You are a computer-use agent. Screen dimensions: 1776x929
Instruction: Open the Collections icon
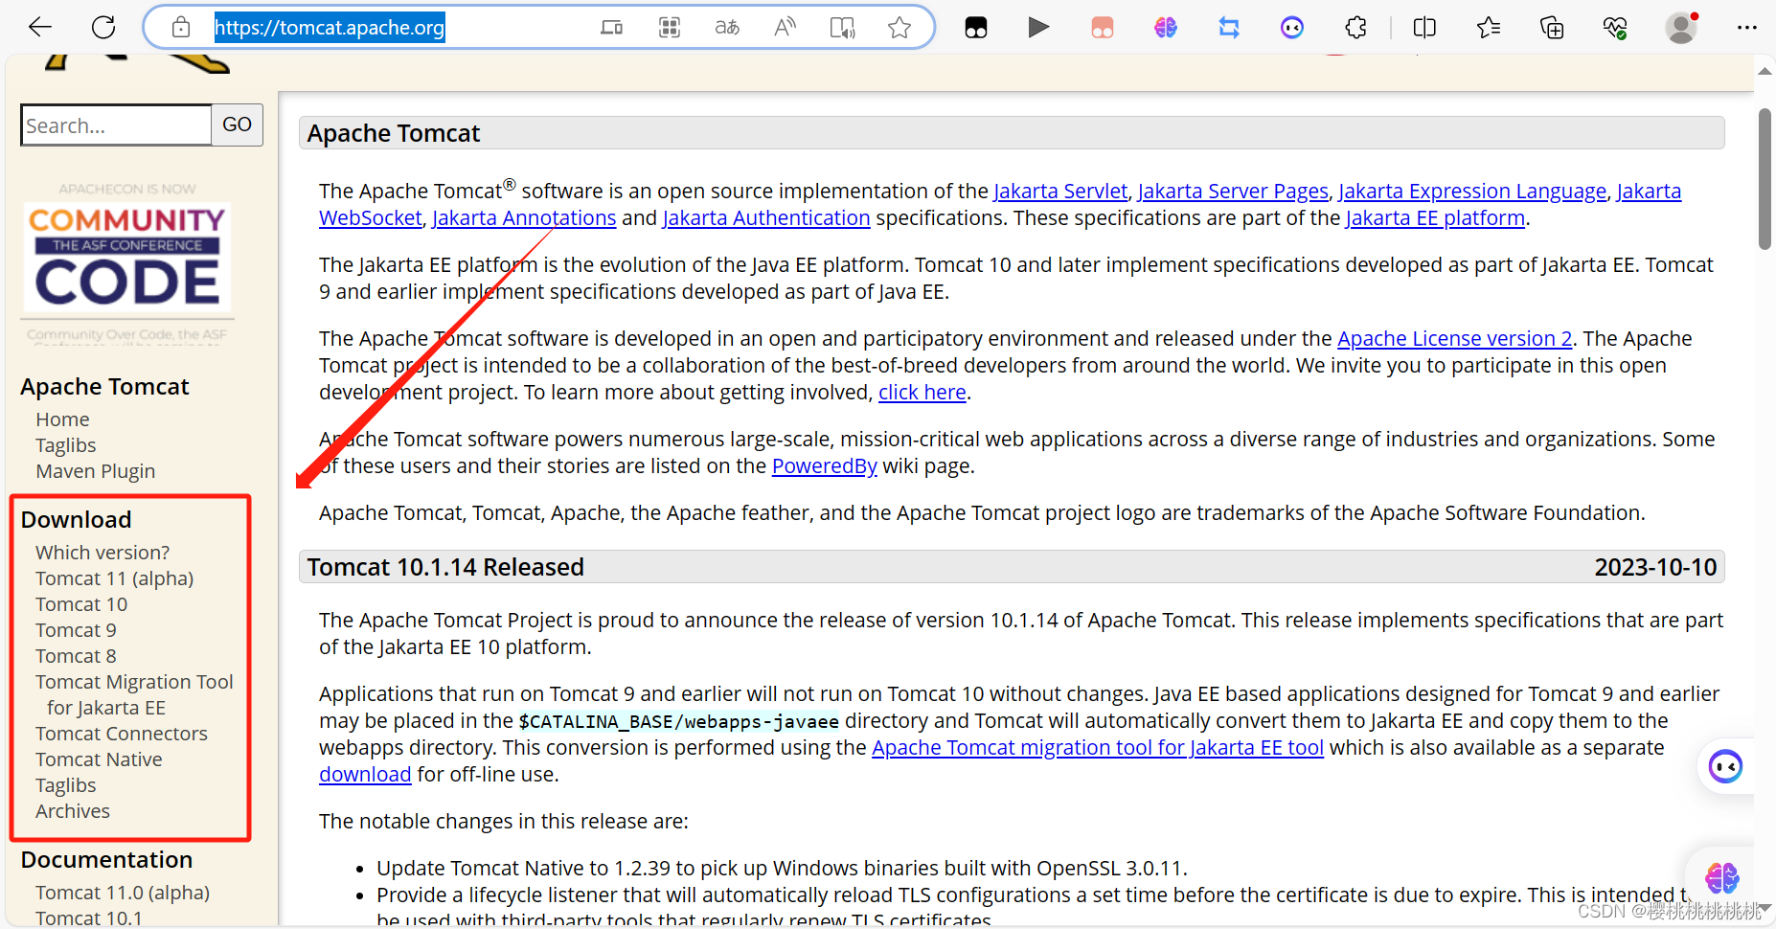[1552, 28]
